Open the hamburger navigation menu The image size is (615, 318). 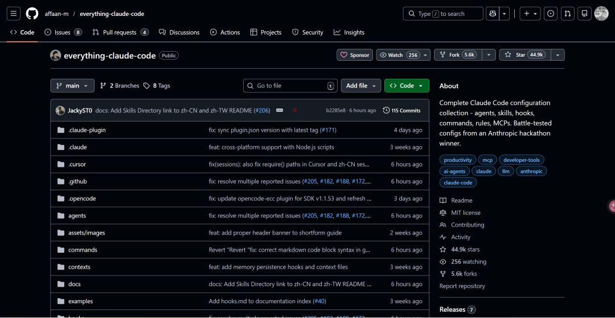[14, 14]
